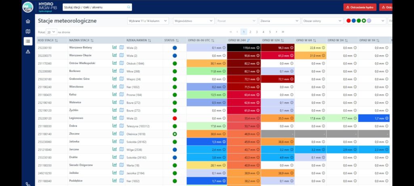
Task: Go to results page 2
Action: pyautogui.click(x=250, y=32)
